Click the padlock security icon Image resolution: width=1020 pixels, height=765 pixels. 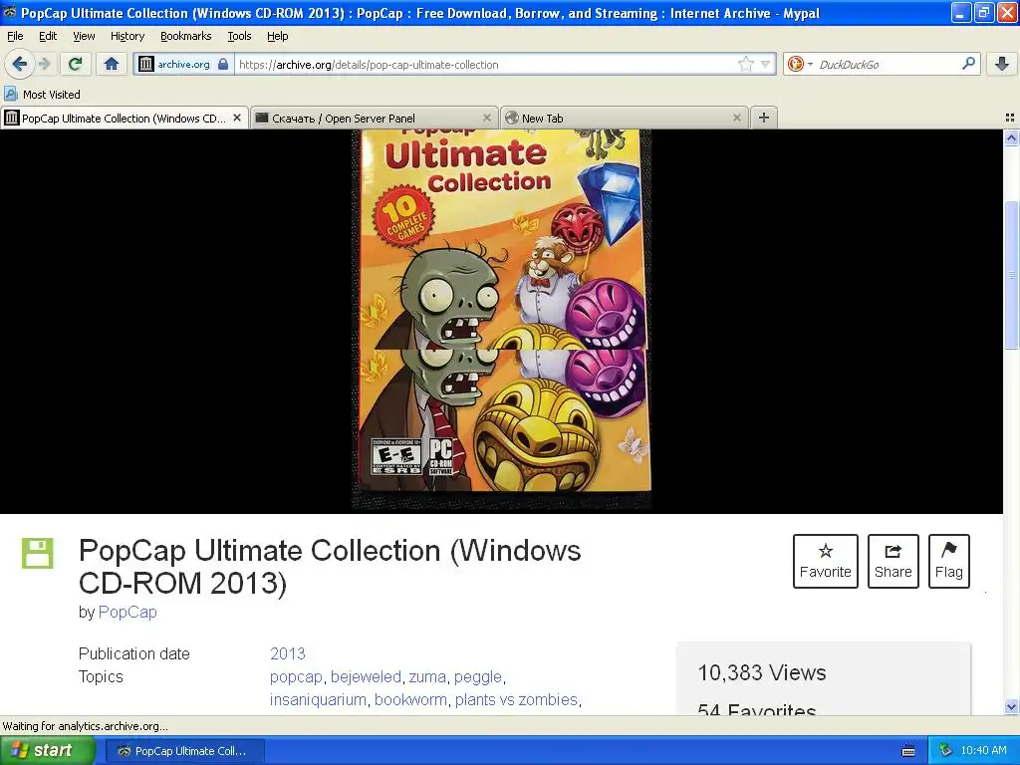(x=223, y=64)
